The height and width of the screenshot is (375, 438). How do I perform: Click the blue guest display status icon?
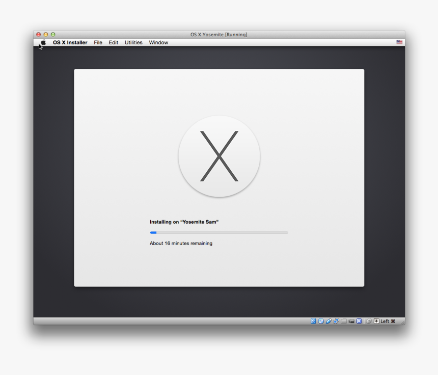tap(359, 321)
